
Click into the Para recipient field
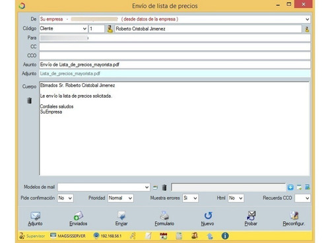tap(175, 38)
